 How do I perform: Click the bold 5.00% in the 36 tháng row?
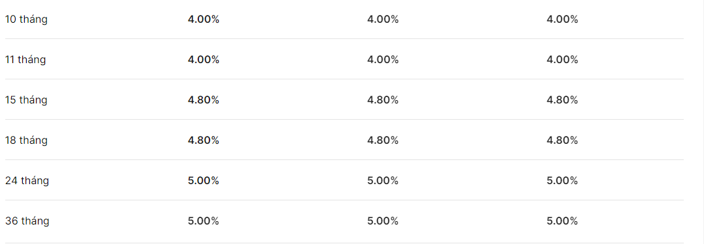pos(204,221)
